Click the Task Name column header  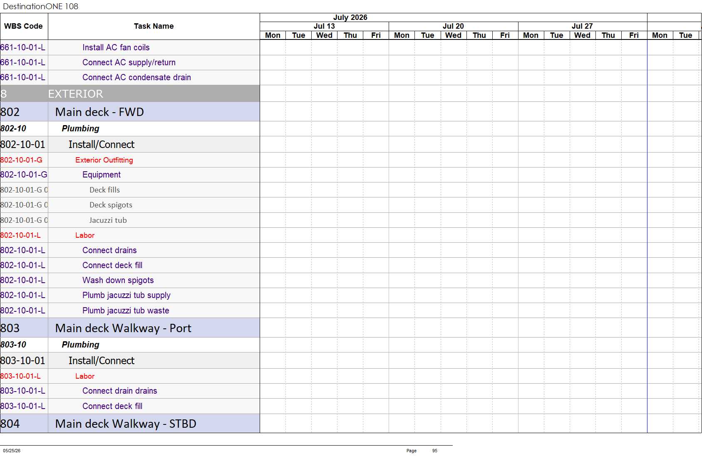(x=154, y=26)
